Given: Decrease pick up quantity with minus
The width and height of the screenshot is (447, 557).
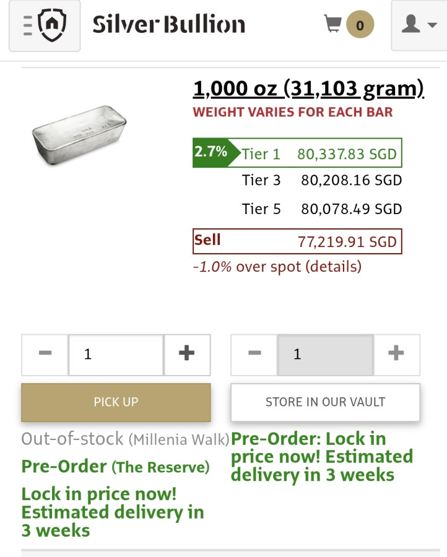Looking at the screenshot, I should click(45, 354).
